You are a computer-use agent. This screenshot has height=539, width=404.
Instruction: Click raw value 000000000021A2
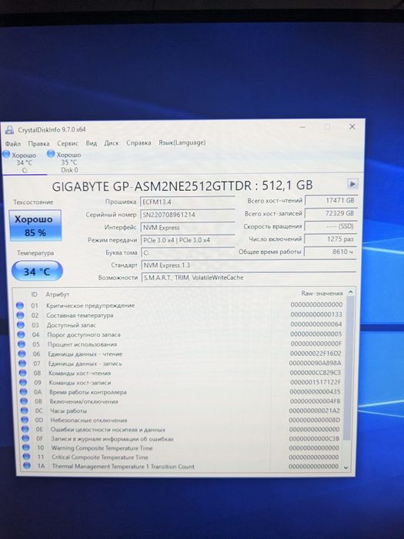point(315,410)
